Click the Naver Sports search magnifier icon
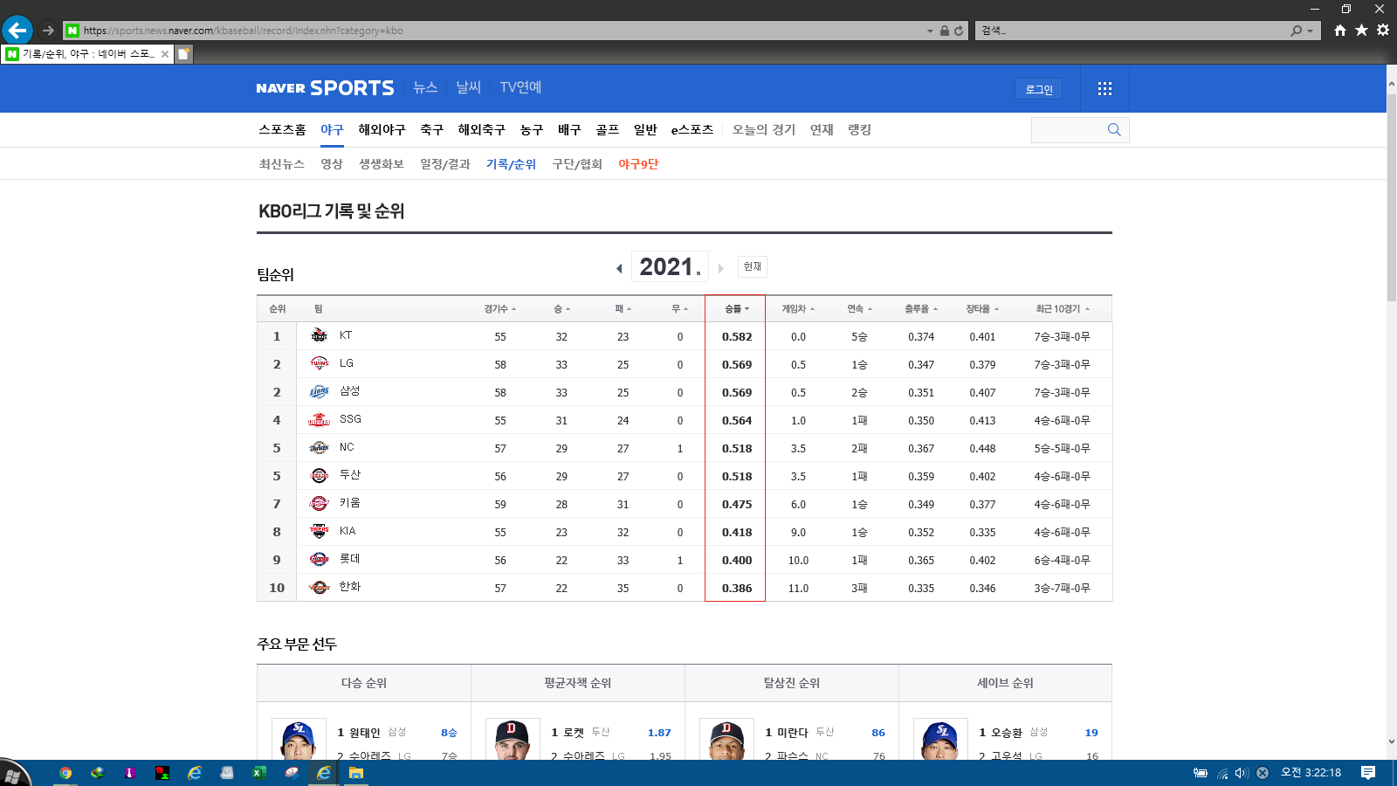Image resolution: width=1397 pixels, height=786 pixels. (x=1114, y=129)
